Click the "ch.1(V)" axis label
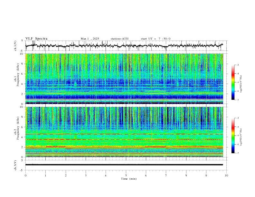The width and height of the screenshot is (255, 197). tap(15, 46)
